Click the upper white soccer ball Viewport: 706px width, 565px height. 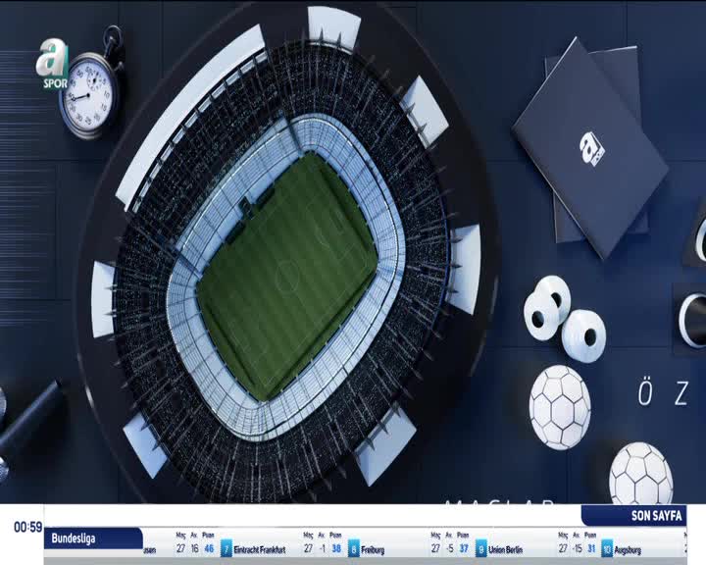click(x=560, y=405)
